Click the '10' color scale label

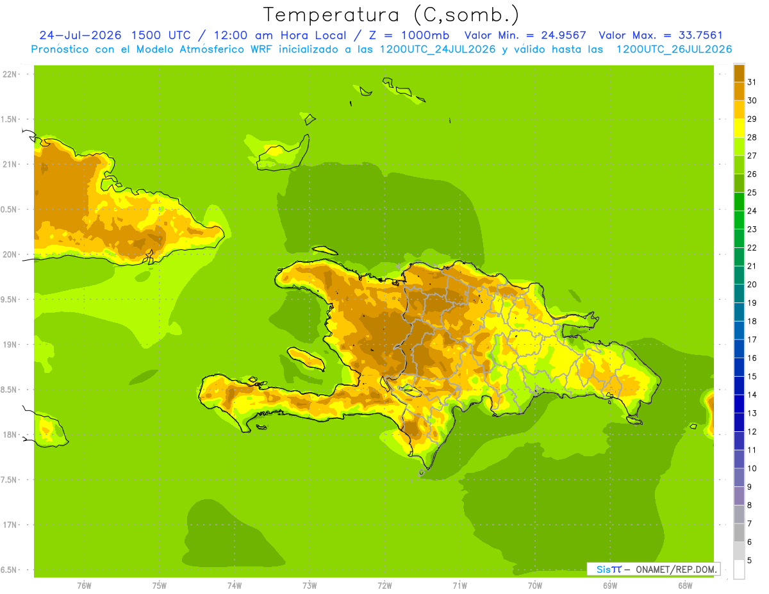(x=752, y=468)
